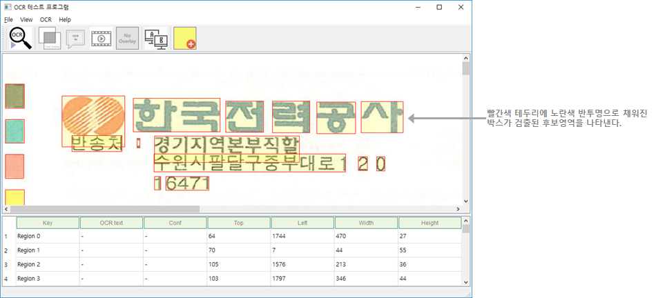The height and width of the screenshot is (298, 656).
Task: Select the Region 2 cell
Action: (x=48, y=265)
